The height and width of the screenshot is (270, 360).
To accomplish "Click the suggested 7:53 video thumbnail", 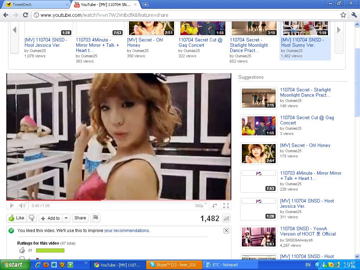I will pyautogui.click(x=258, y=181).
